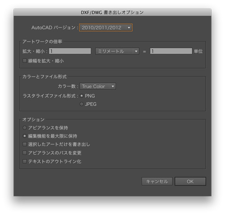
Task: Choose the 編集機能を最大限に保持 radio option
Action: click(24, 136)
